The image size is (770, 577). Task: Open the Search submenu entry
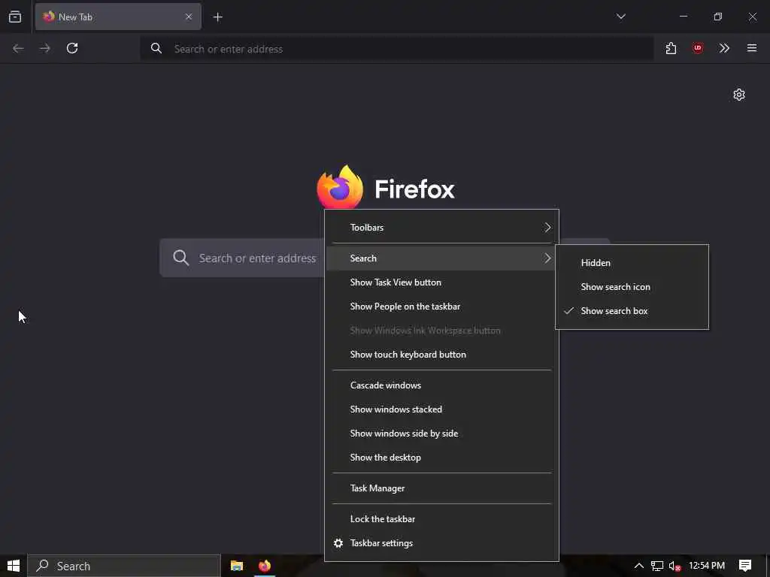441,258
